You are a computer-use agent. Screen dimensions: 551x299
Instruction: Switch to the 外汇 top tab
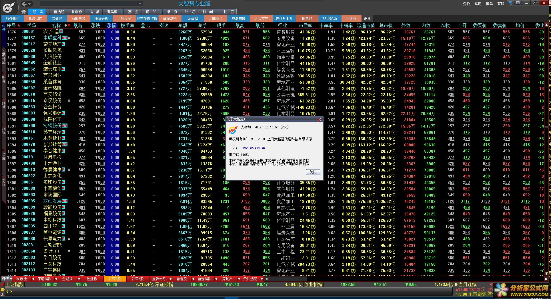(x=190, y=12)
